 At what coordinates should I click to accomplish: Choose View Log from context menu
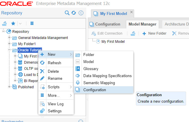coord(56,104)
